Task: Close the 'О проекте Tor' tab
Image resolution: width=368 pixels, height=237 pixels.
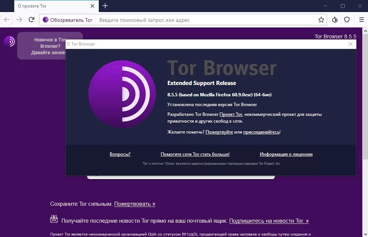Action: click(x=92, y=6)
